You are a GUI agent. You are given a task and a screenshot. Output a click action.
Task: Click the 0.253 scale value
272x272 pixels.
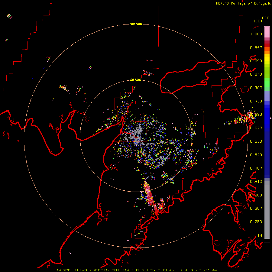[256, 222]
